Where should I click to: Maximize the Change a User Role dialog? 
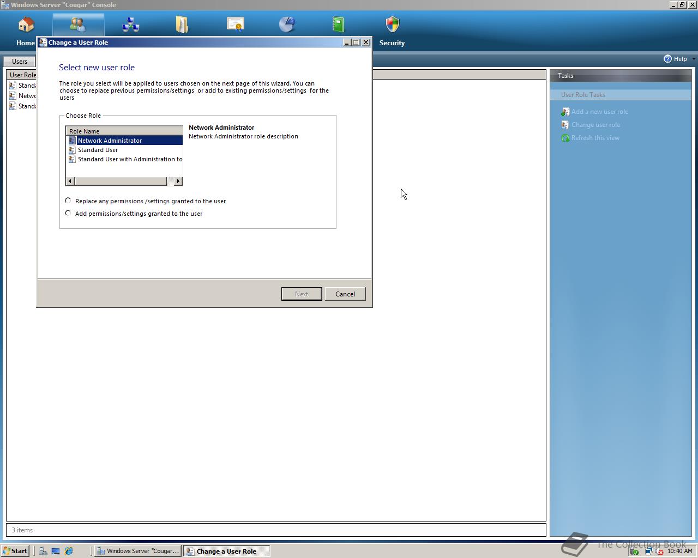[356, 43]
